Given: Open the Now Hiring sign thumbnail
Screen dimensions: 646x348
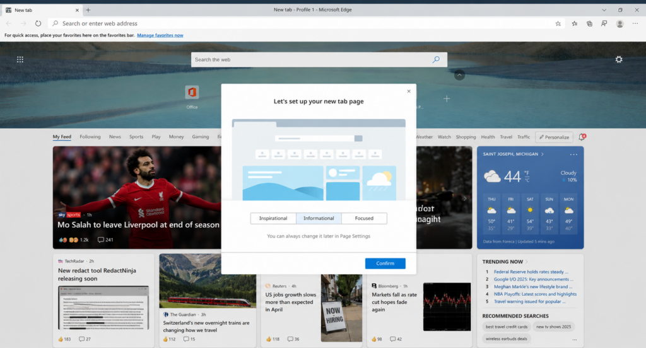Looking at the screenshot, I should pos(341,308).
